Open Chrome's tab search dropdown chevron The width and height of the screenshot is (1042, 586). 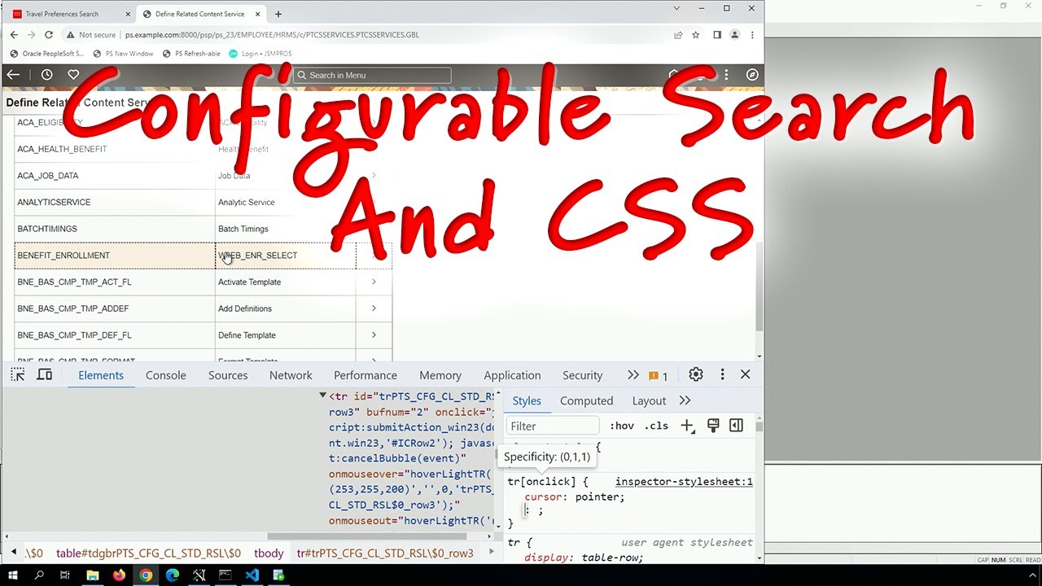[x=677, y=8]
